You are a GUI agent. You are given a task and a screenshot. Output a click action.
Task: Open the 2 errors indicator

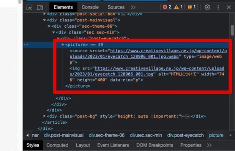[167, 7]
